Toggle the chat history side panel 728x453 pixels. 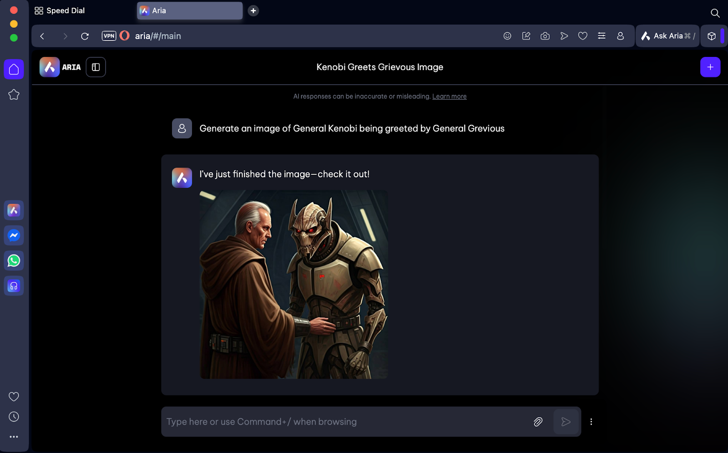coord(96,67)
